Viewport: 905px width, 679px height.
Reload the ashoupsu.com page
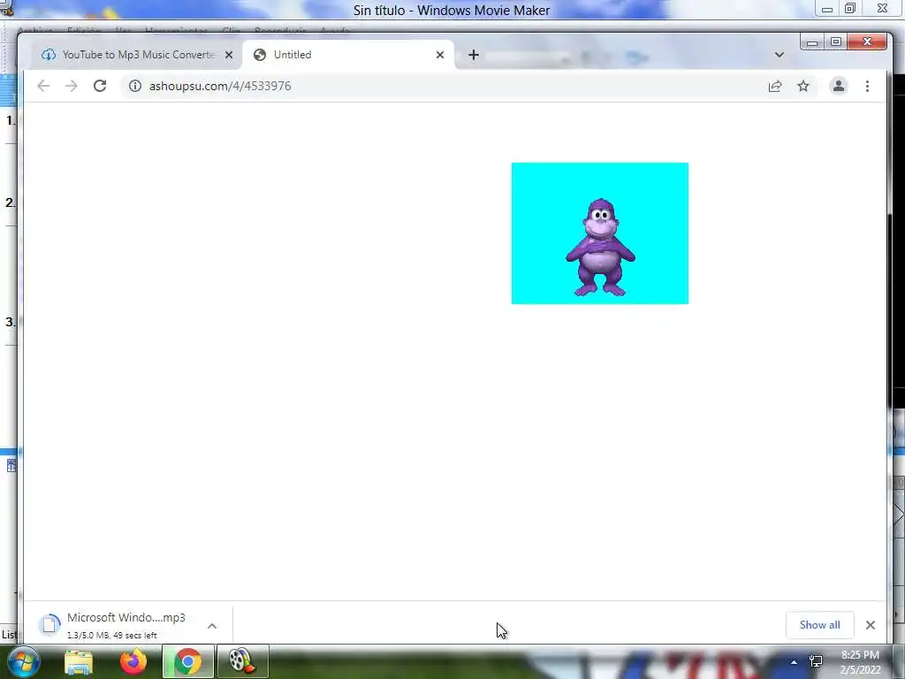100,86
